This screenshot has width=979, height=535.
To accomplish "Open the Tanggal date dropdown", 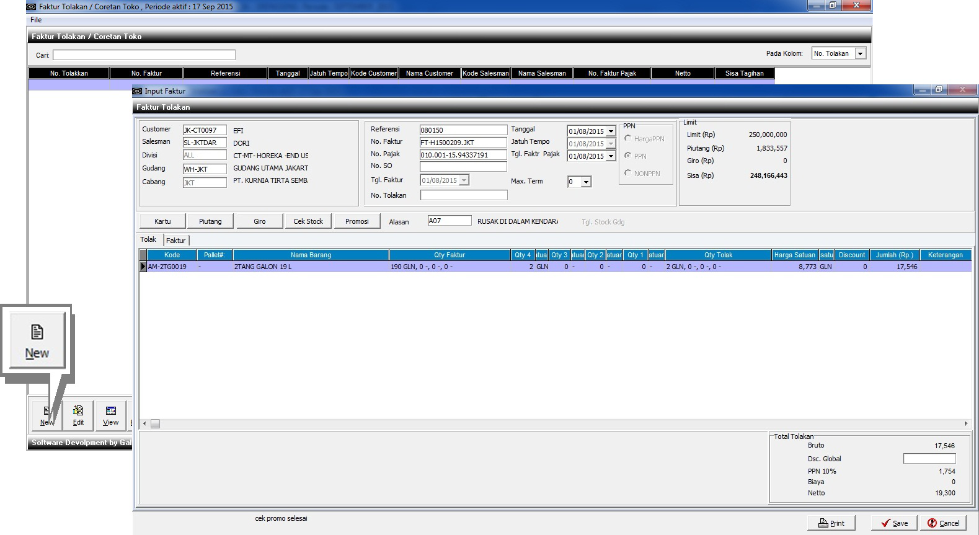I will [x=611, y=131].
